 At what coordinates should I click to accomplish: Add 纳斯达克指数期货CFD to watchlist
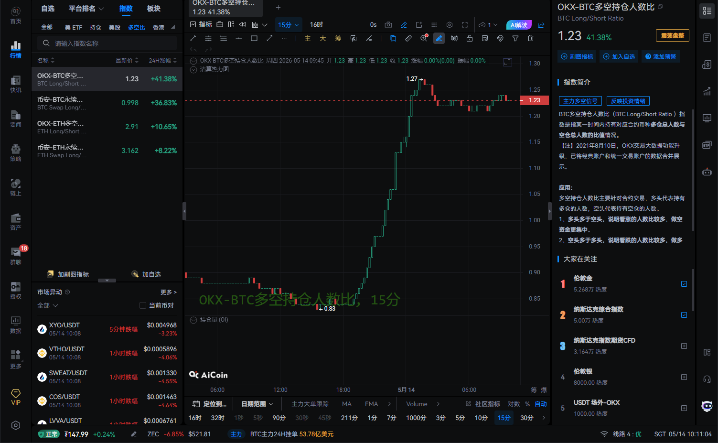pos(684,346)
